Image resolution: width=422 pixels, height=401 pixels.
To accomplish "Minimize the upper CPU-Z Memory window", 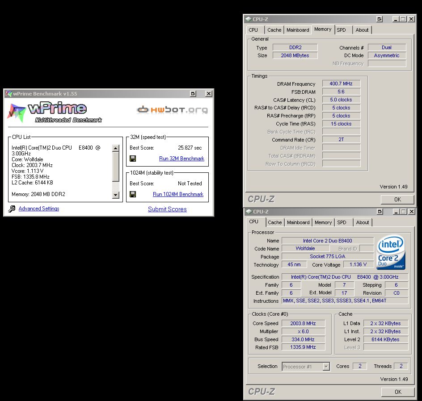I will [x=395, y=19].
